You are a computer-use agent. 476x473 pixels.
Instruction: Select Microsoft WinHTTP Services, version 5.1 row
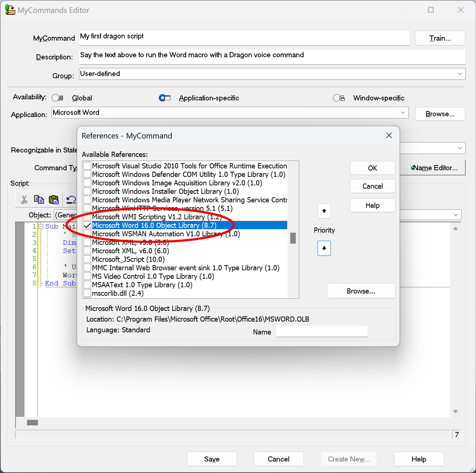(189, 208)
